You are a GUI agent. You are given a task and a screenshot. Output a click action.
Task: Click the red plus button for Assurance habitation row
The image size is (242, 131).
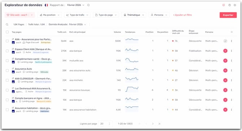click(x=225, y=110)
